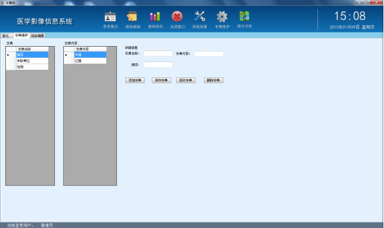Screen dimensions: 384x228
Task: Select the 字典维护 tab
Action: (21, 35)
